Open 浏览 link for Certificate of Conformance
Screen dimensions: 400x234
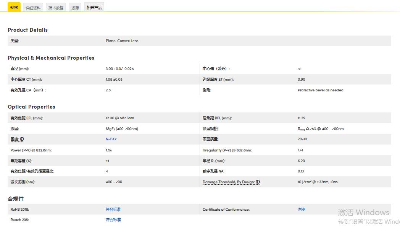[302, 210]
